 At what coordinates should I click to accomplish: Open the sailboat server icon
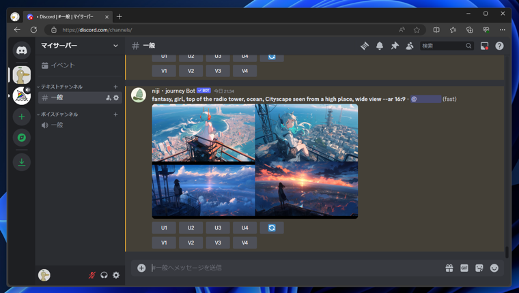[22, 96]
